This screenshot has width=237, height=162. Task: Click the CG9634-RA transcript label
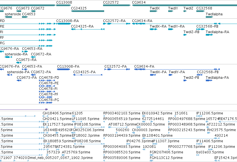tap(142, 21)
